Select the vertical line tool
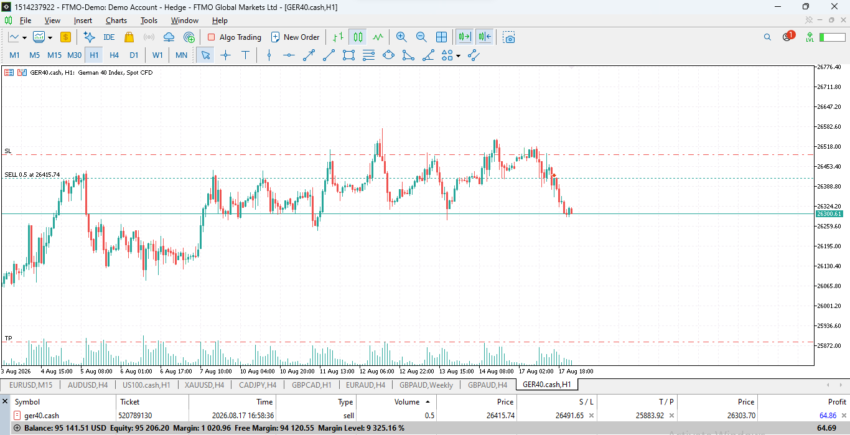 pyautogui.click(x=269, y=55)
